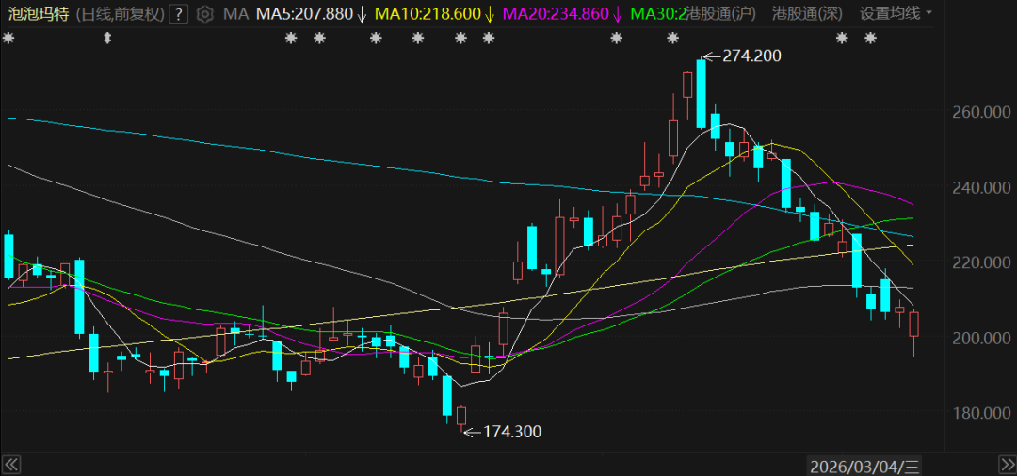
Task: Expand the 设置均线 dropdown
Action: (x=896, y=14)
